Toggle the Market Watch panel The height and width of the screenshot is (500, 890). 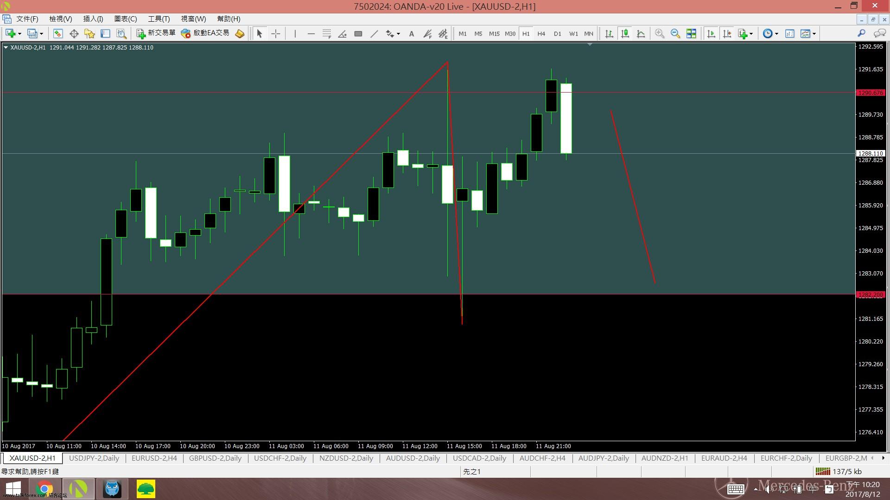[x=58, y=33]
